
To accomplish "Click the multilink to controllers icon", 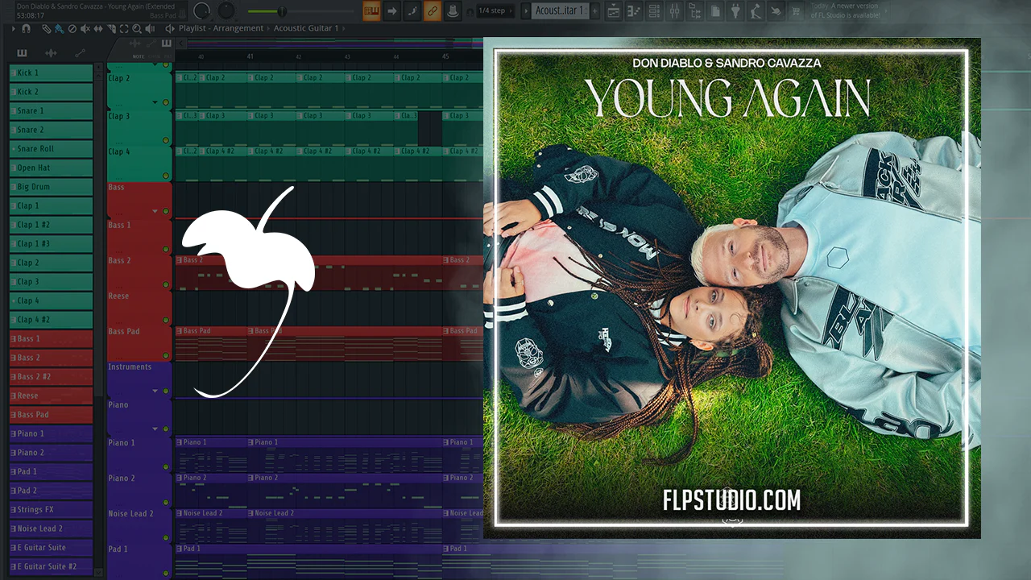I will coord(452,10).
